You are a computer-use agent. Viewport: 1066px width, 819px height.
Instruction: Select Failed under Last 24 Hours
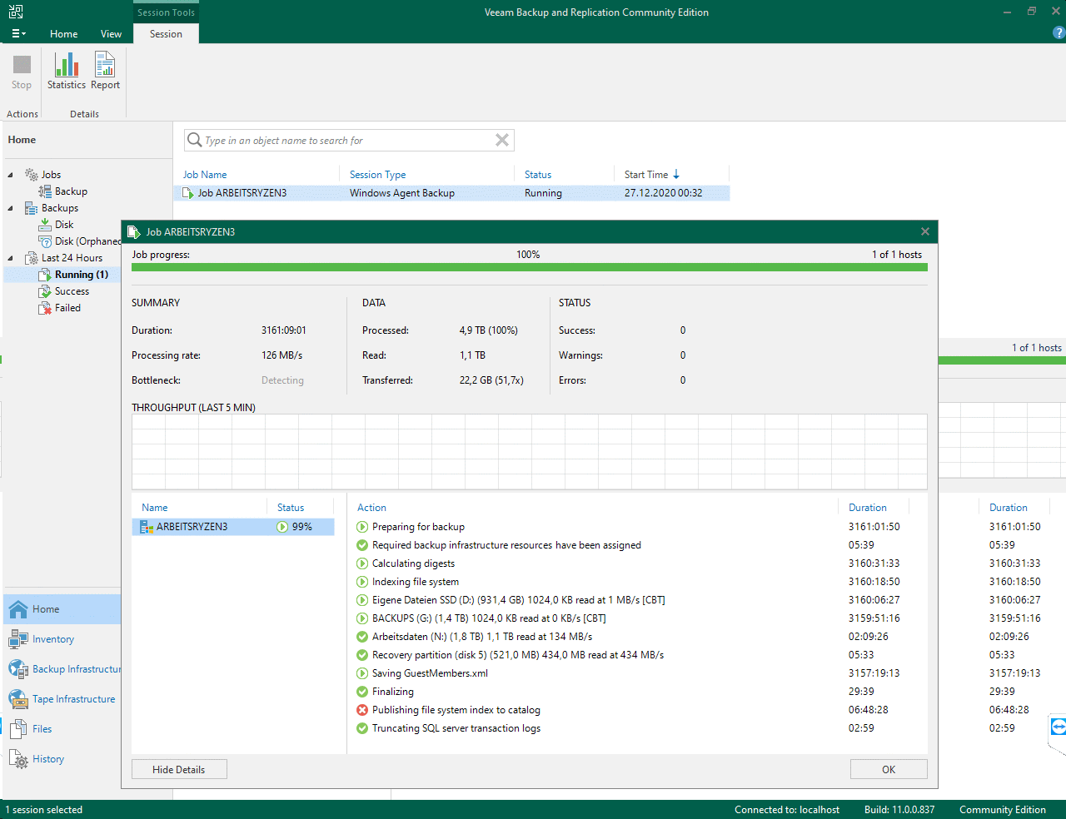pyautogui.click(x=67, y=308)
